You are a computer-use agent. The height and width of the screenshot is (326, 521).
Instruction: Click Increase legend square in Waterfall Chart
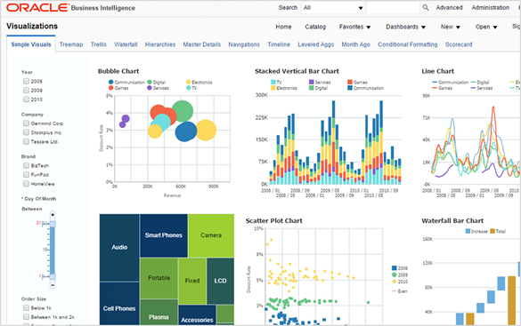(x=468, y=231)
